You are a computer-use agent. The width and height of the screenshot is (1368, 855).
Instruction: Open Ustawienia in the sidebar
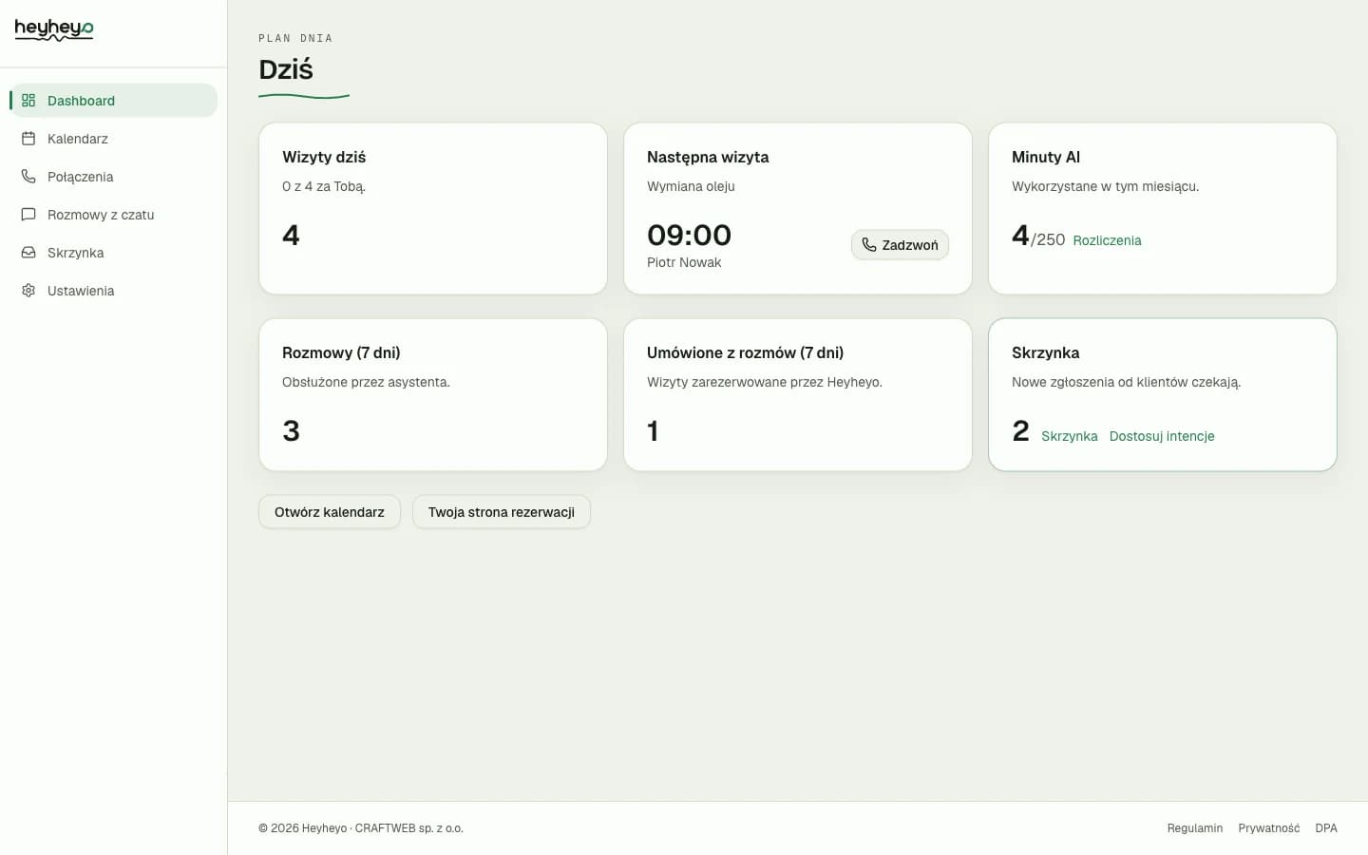(114, 290)
